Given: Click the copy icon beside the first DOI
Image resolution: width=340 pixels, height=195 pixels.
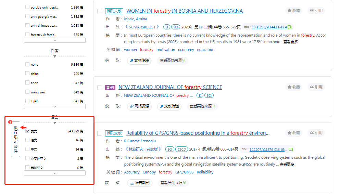Looking at the screenshot, I should click(x=290, y=27).
